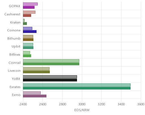Click the teal Upbit lower bar

pos(28,48)
